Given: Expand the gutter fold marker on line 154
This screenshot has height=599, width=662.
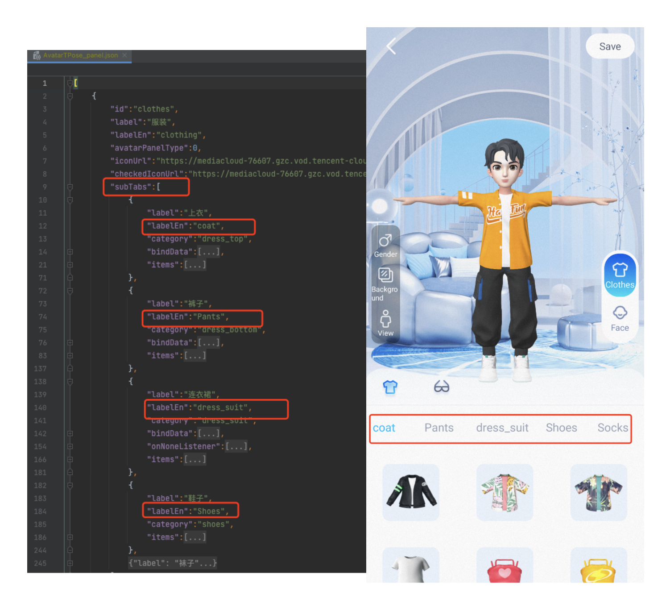Looking at the screenshot, I should pyautogui.click(x=70, y=446).
